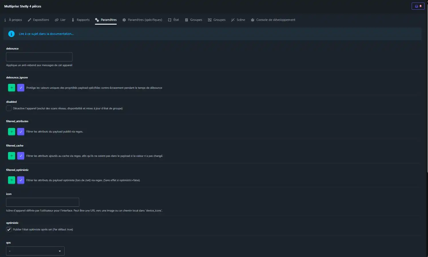This screenshot has width=428, height=257.
Task: Open the "Lire à ce sujet dans la documentation" link
Action: tap(46, 34)
